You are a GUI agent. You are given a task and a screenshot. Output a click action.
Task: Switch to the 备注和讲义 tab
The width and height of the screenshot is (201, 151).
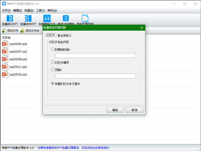(x=64, y=35)
